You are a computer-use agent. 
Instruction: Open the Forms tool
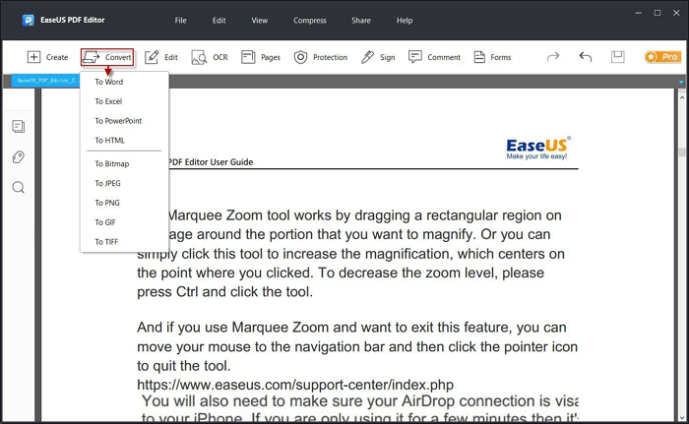click(492, 57)
